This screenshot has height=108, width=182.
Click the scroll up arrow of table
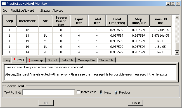coord(177,17)
